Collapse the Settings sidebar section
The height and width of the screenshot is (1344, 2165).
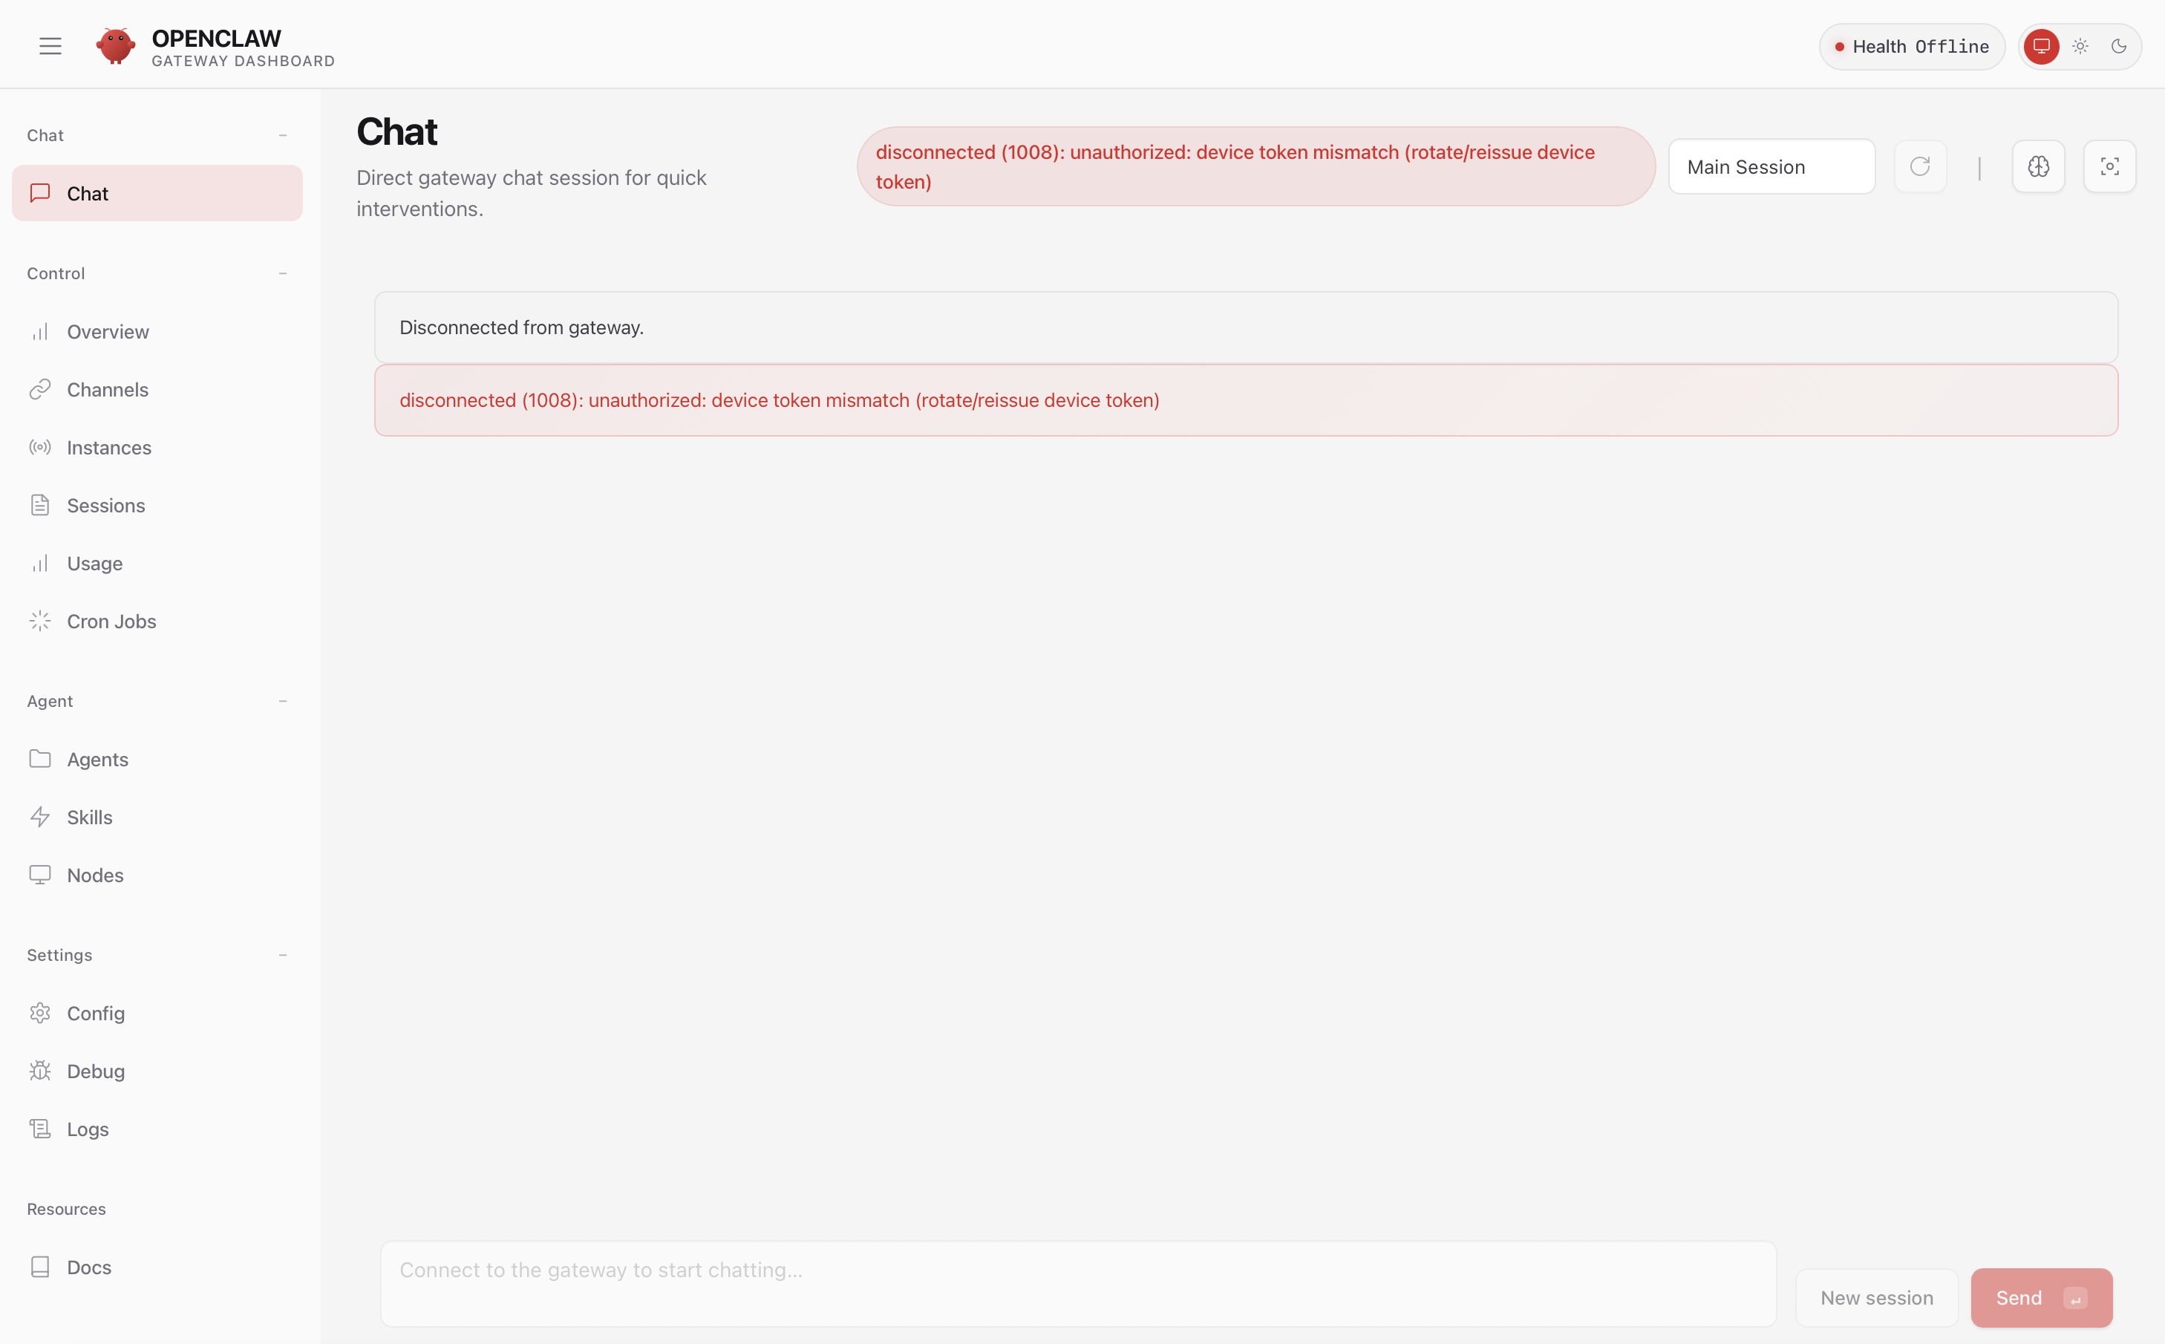coord(283,956)
